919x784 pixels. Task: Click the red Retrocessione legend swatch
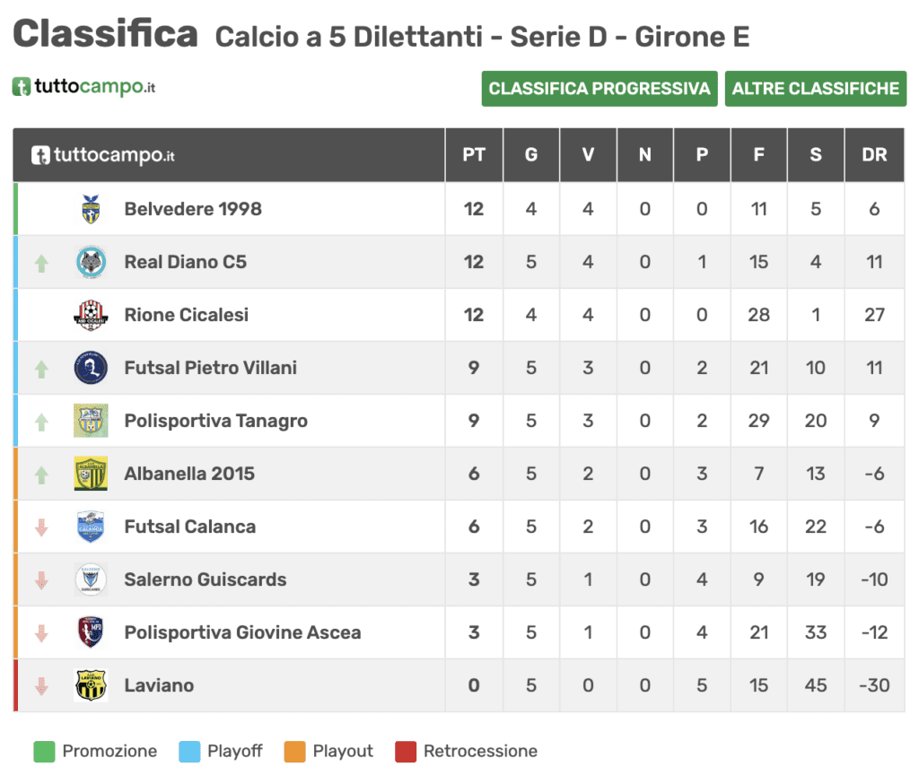click(406, 751)
